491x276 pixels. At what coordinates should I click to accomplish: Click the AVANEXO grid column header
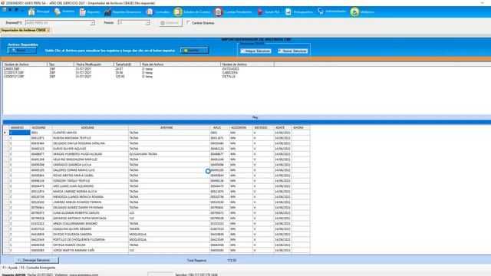19,128
